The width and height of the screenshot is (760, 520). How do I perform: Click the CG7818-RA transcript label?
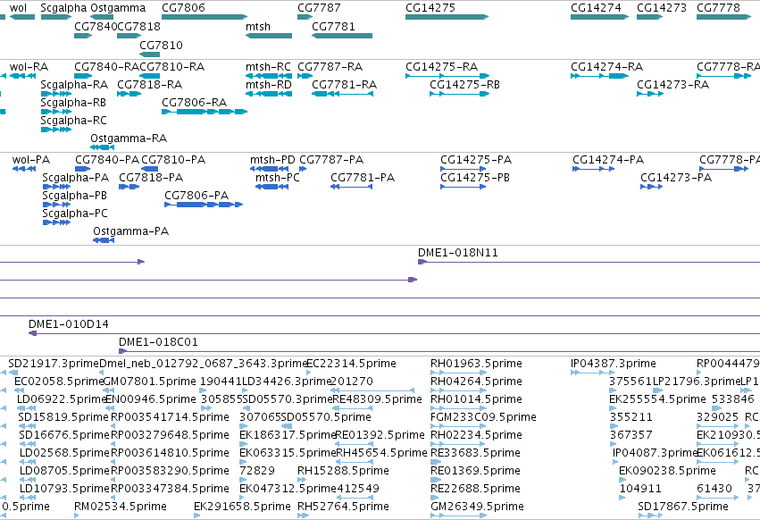pos(150,85)
